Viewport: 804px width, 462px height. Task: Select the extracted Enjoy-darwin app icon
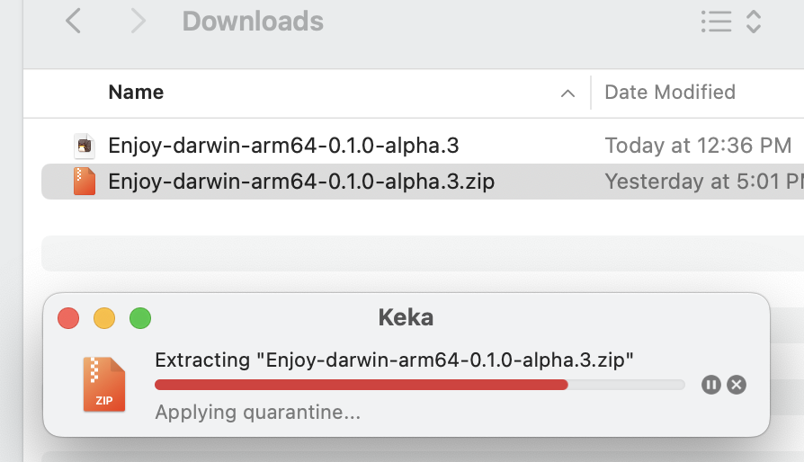[84, 146]
